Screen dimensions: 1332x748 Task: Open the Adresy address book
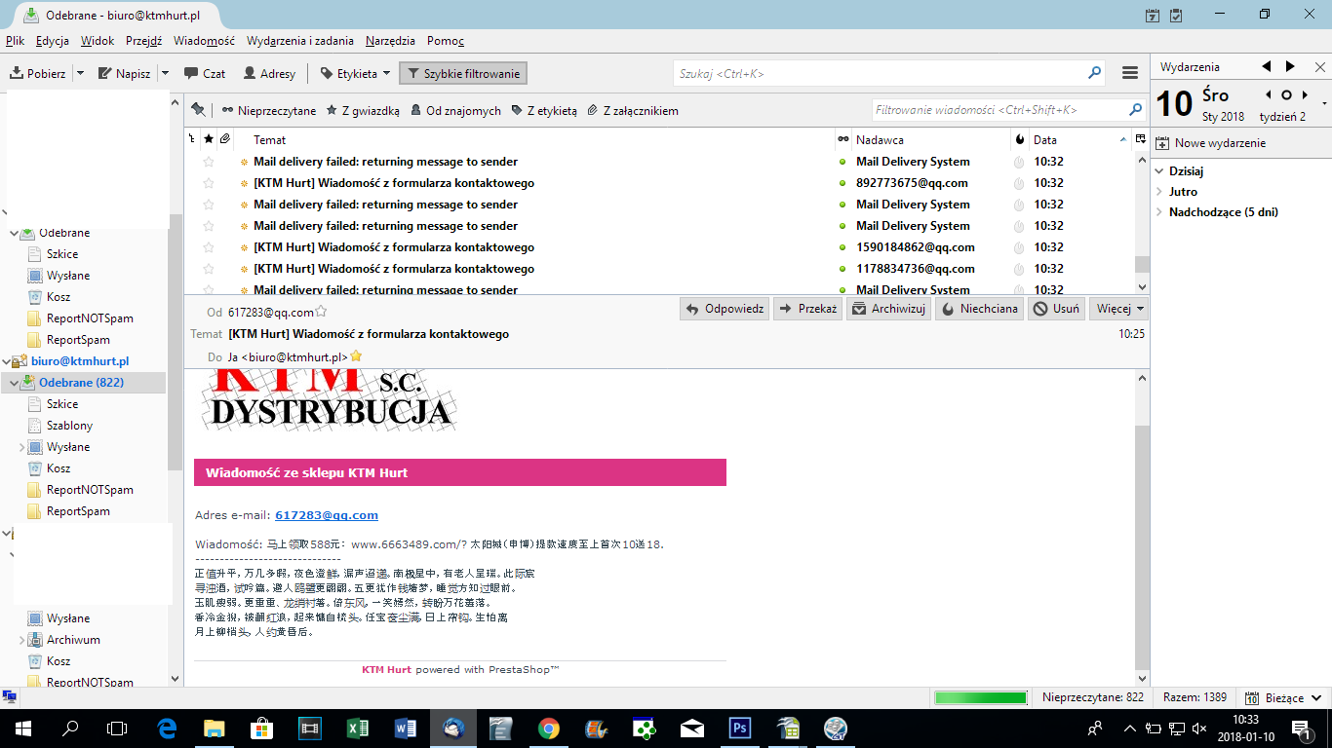tap(269, 73)
